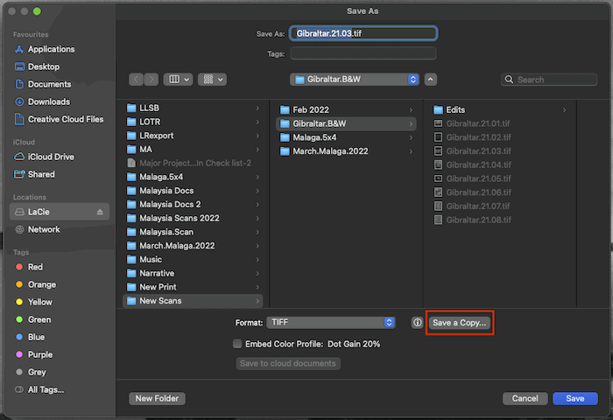Image resolution: width=613 pixels, height=420 pixels.
Task: Select the Red tag
Action: 35,267
